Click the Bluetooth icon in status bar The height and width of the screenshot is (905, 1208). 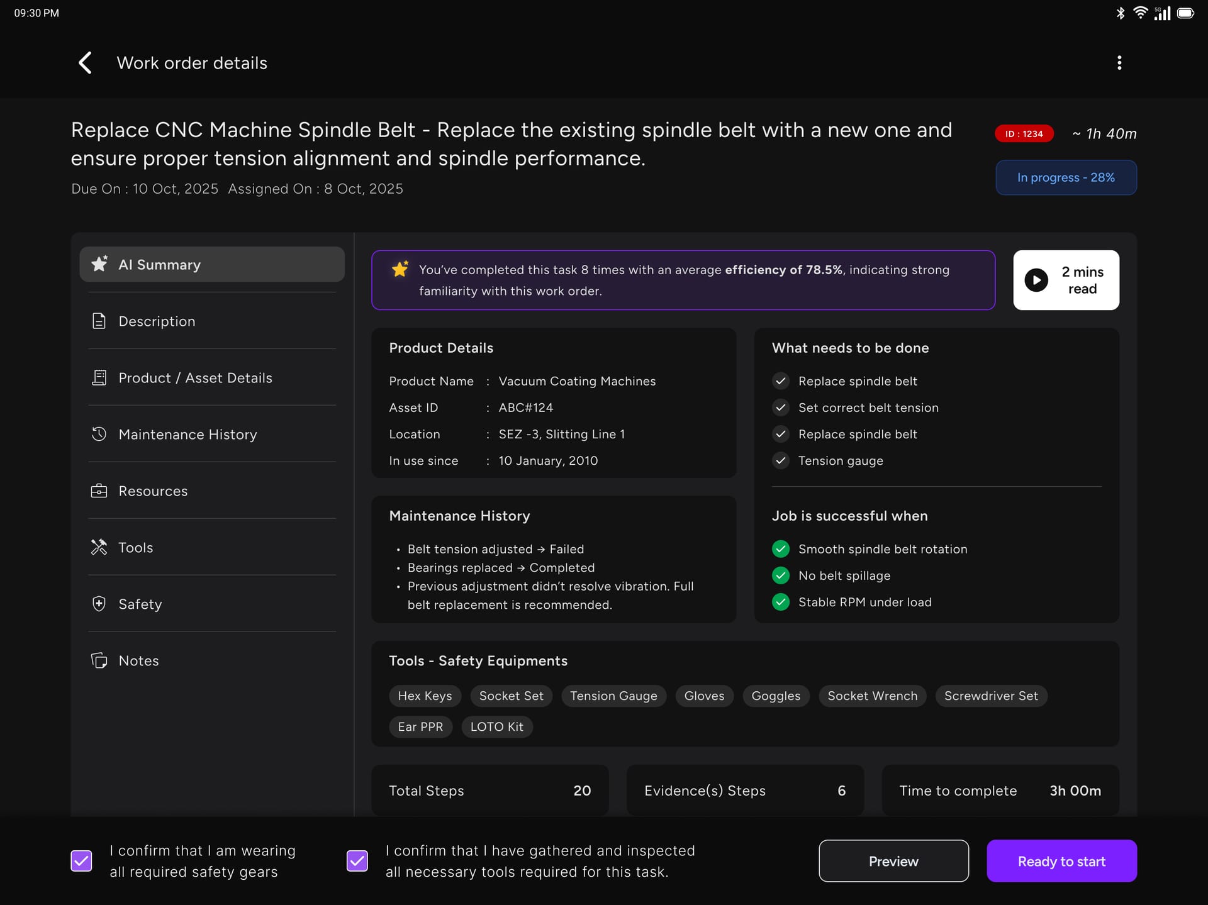[x=1120, y=13]
